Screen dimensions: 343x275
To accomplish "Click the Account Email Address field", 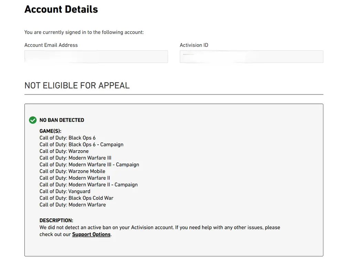I will click(96, 57).
